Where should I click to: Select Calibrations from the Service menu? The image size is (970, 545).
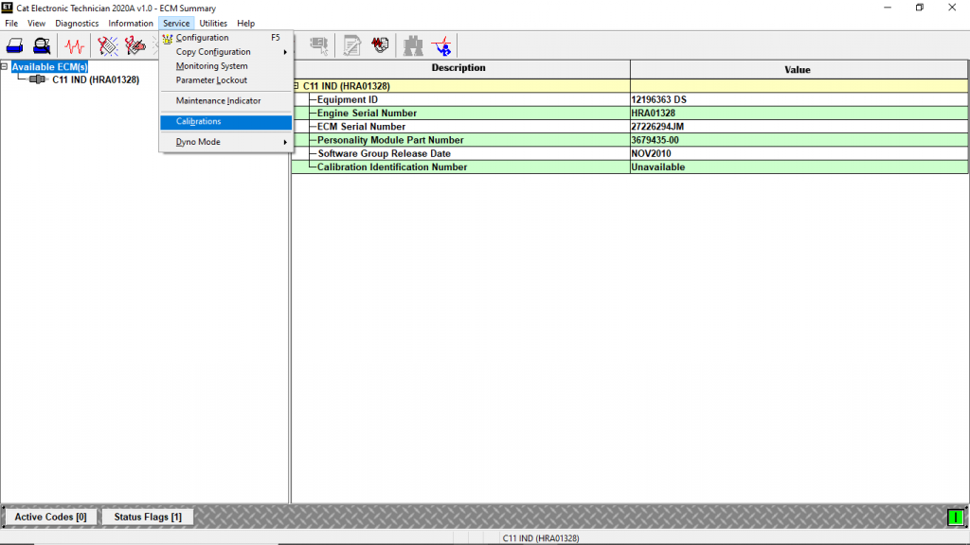(196, 121)
